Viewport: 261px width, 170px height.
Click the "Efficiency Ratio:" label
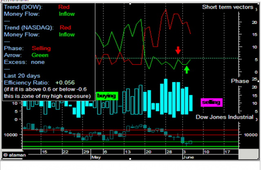(x=27, y=83)
